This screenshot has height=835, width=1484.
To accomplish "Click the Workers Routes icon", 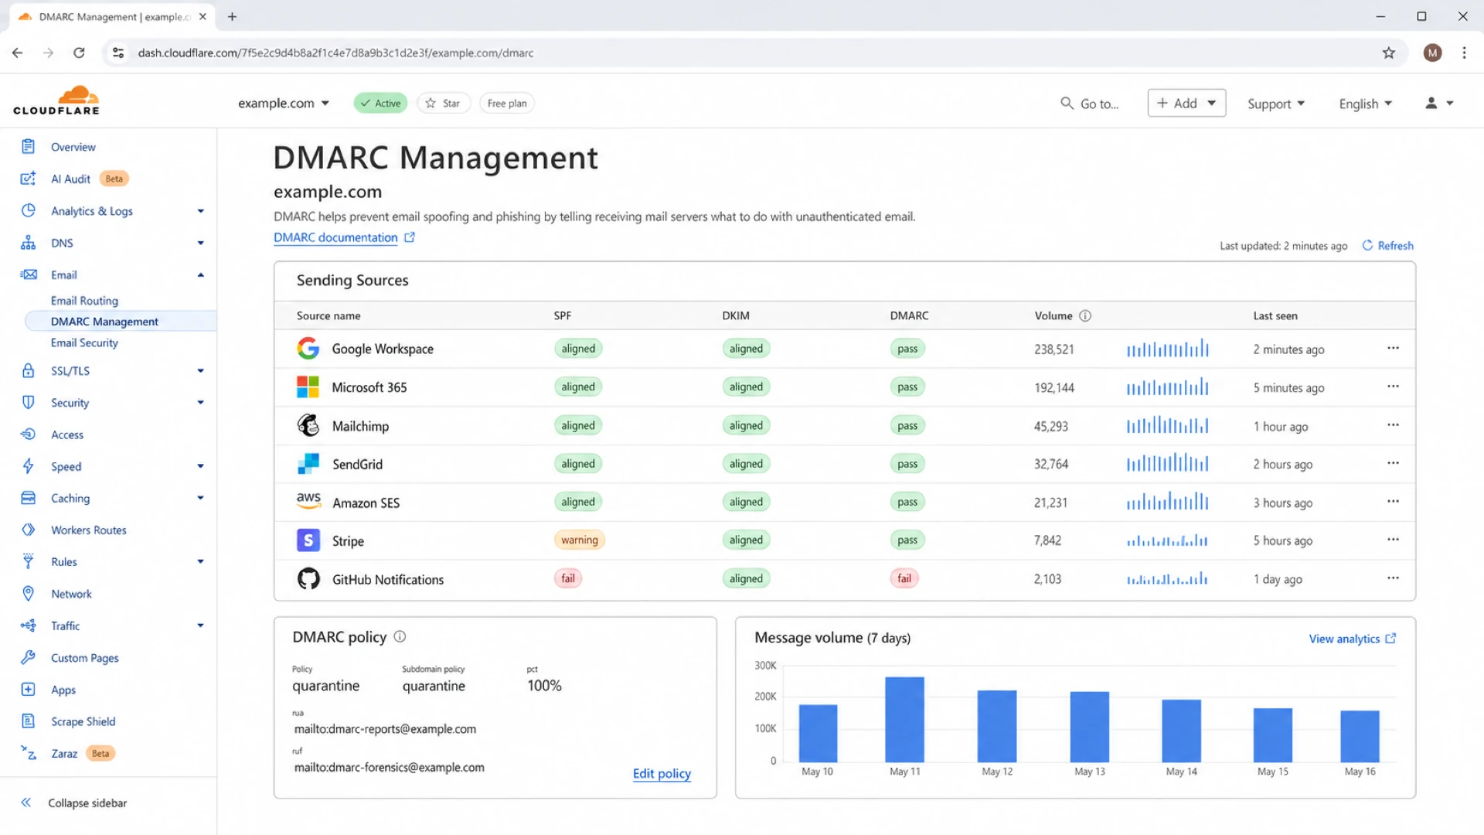I will (29, 530).
